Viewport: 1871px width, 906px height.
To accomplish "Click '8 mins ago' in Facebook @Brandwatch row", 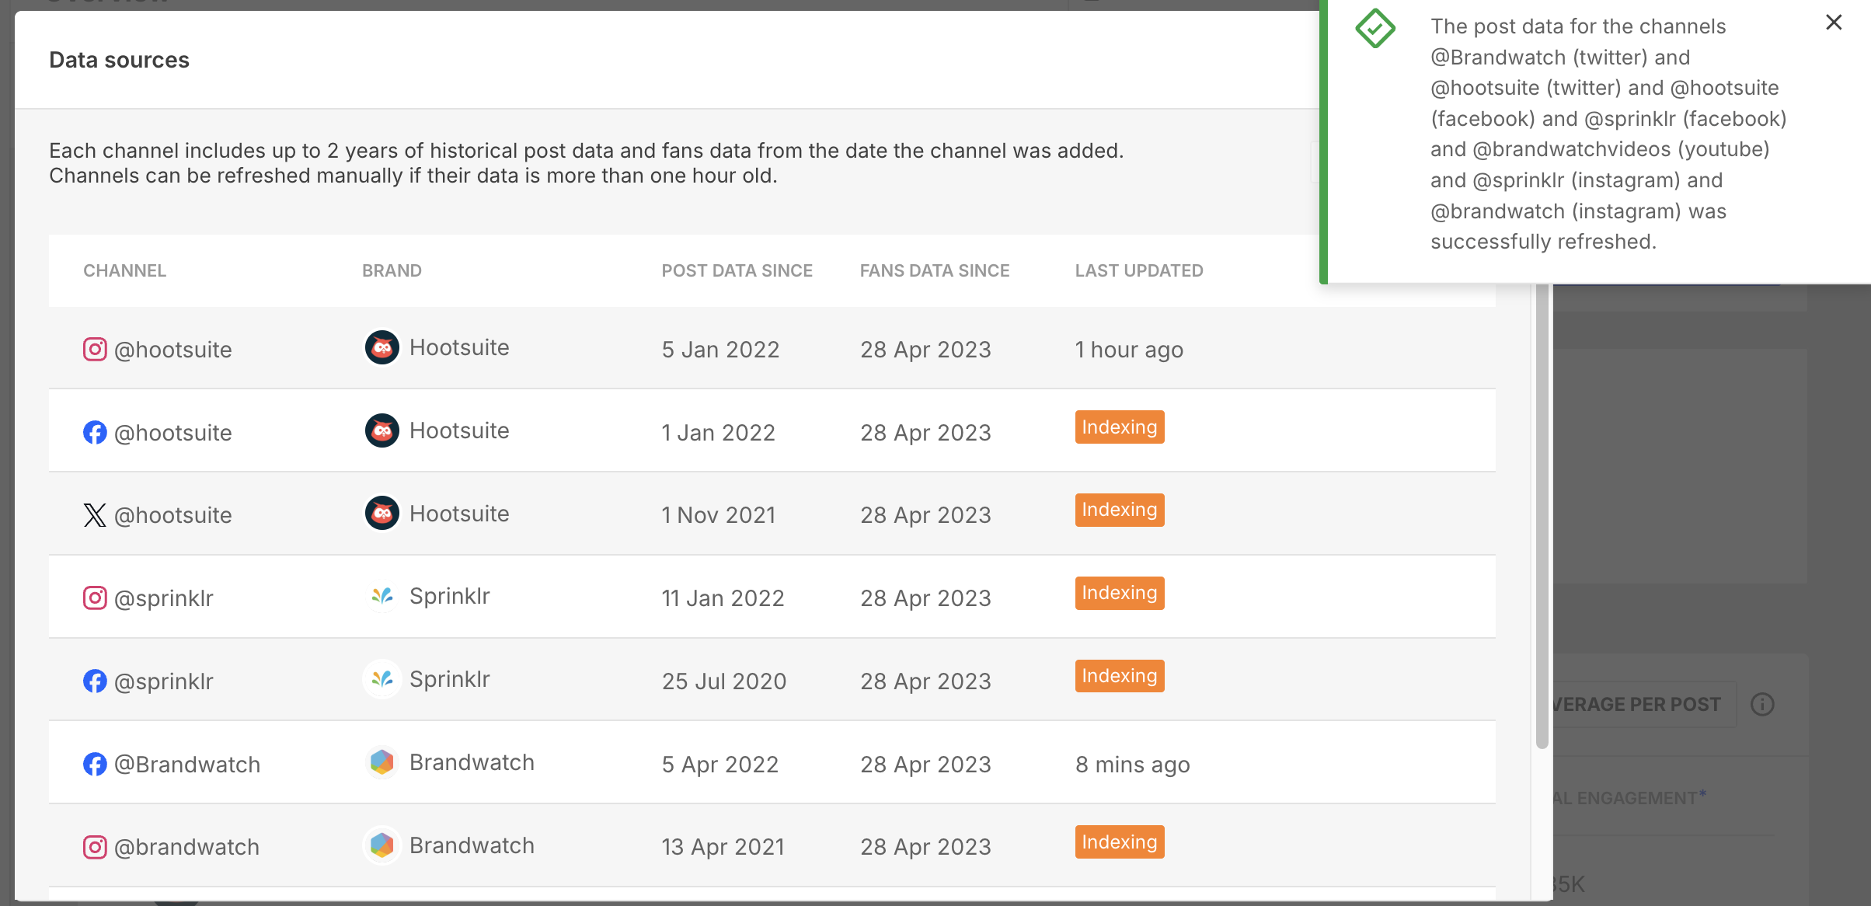I will [1132, 765].
